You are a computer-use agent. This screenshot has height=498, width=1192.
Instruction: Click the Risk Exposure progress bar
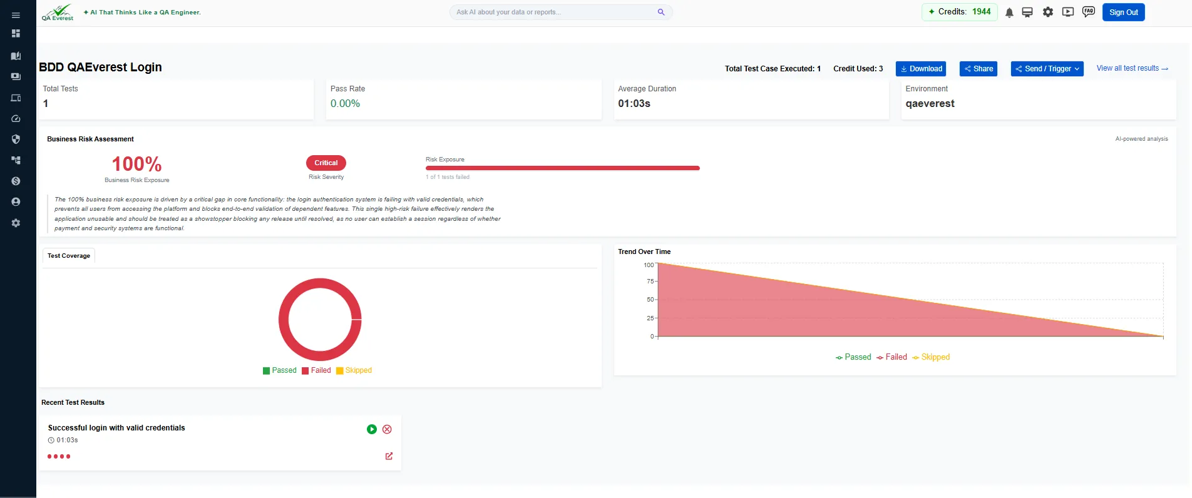(562, 168)
